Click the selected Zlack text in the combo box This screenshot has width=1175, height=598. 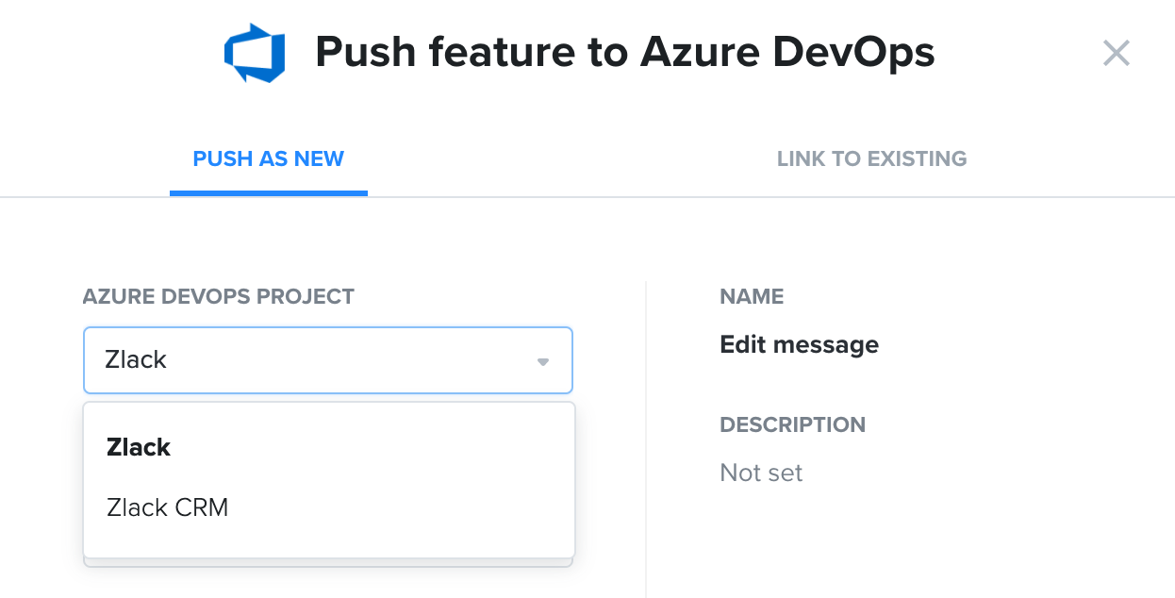(136, 360)
